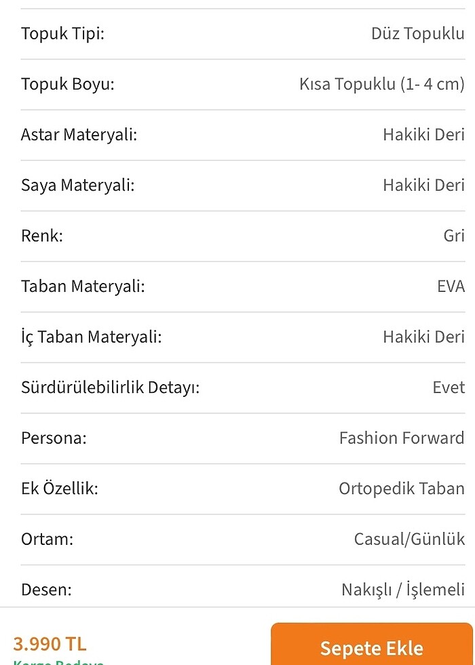
Task: Click the EVA value label
Action: 451,286
